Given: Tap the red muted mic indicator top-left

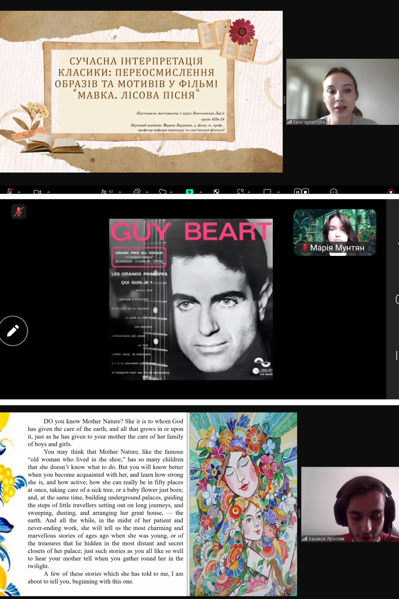Looking at the screenshot, I should click(19, 212).
